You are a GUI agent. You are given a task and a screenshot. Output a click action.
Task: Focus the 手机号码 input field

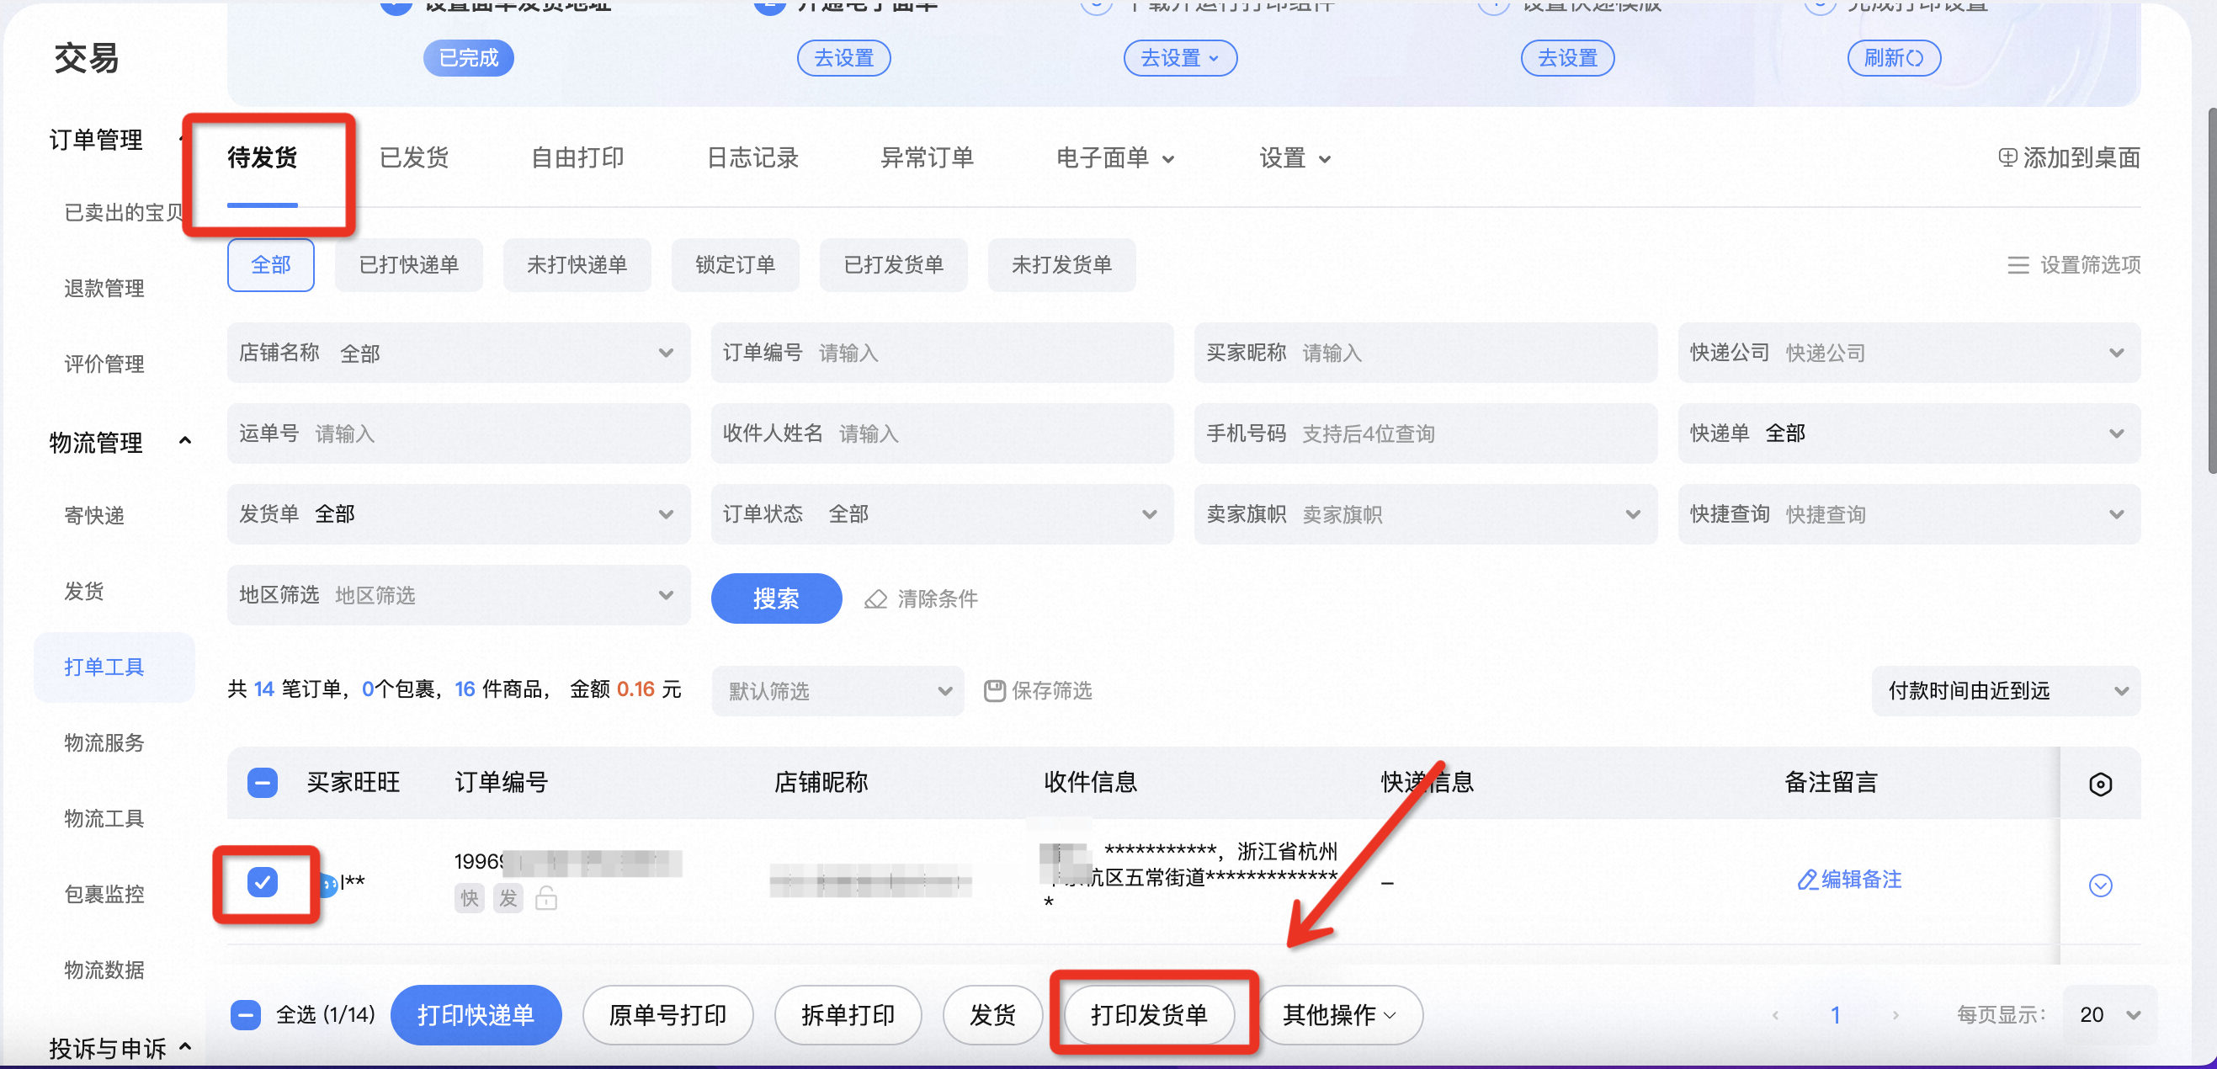pos(1425,433)
